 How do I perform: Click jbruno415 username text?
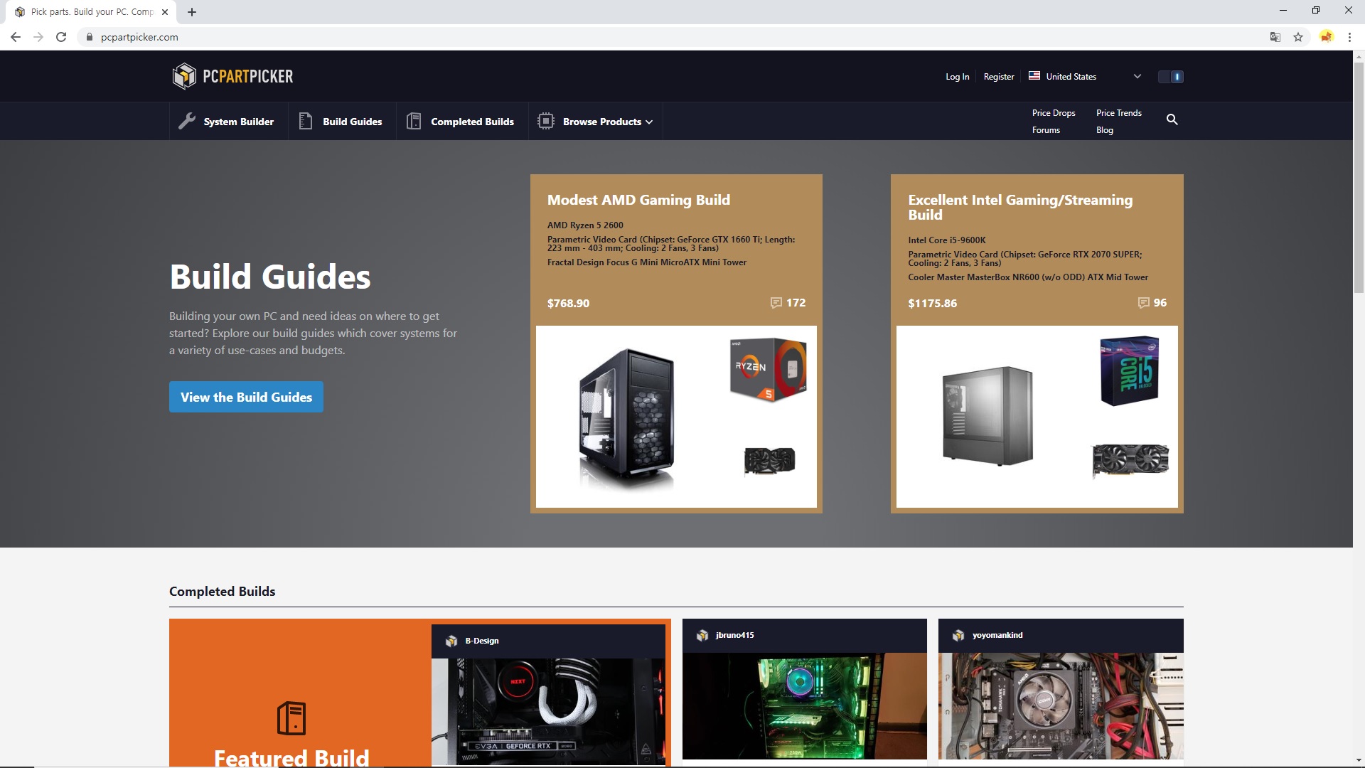click(x=734, y=635)
